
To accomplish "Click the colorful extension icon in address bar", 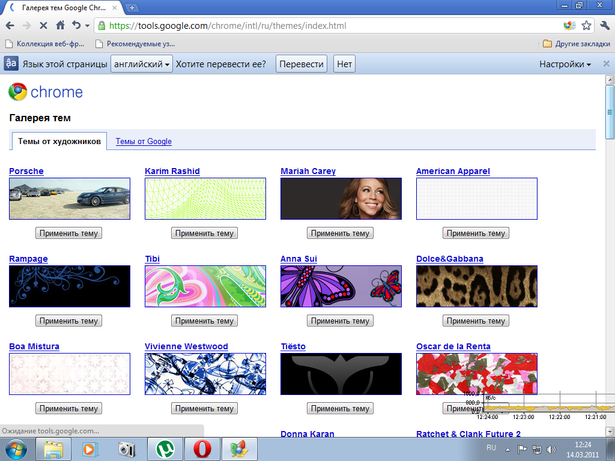I will [x=569, y=26].
